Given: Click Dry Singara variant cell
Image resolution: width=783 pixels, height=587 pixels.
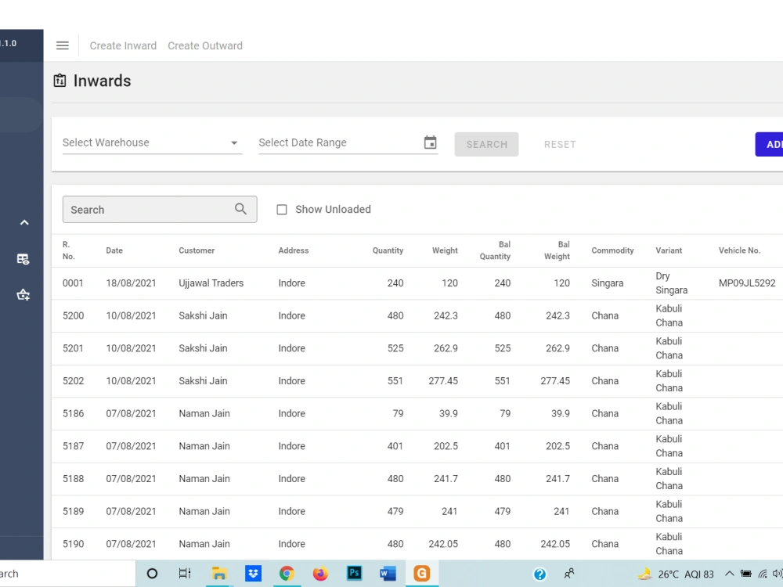Looking at the screenshot, I should pos(672,283).
